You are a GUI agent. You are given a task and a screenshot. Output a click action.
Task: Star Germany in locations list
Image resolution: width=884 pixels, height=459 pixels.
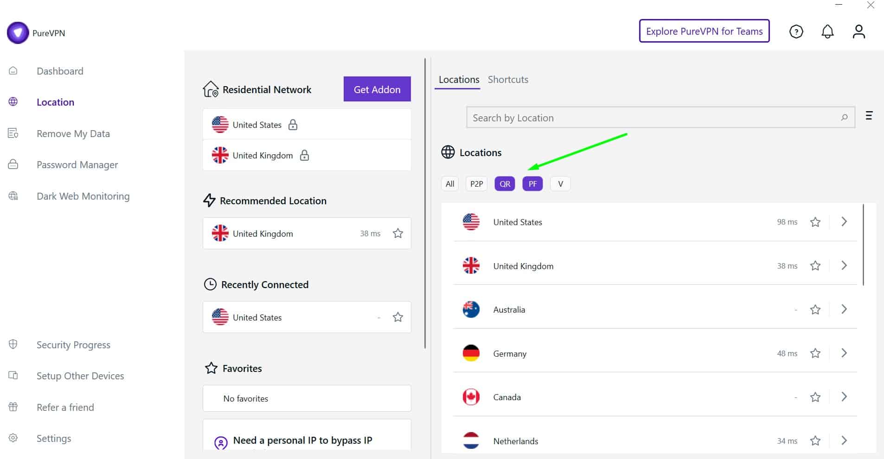point(815,353)
